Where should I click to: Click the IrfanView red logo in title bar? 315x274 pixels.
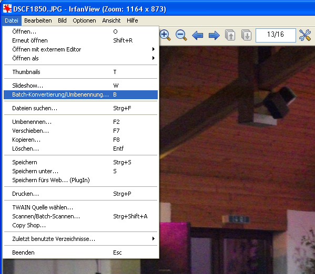click(7, 9)
